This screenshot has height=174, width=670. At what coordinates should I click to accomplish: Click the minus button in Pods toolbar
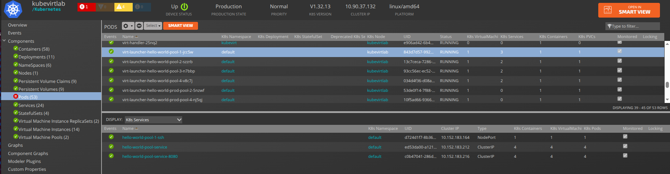pyautogui.click(x=139, y=26)
